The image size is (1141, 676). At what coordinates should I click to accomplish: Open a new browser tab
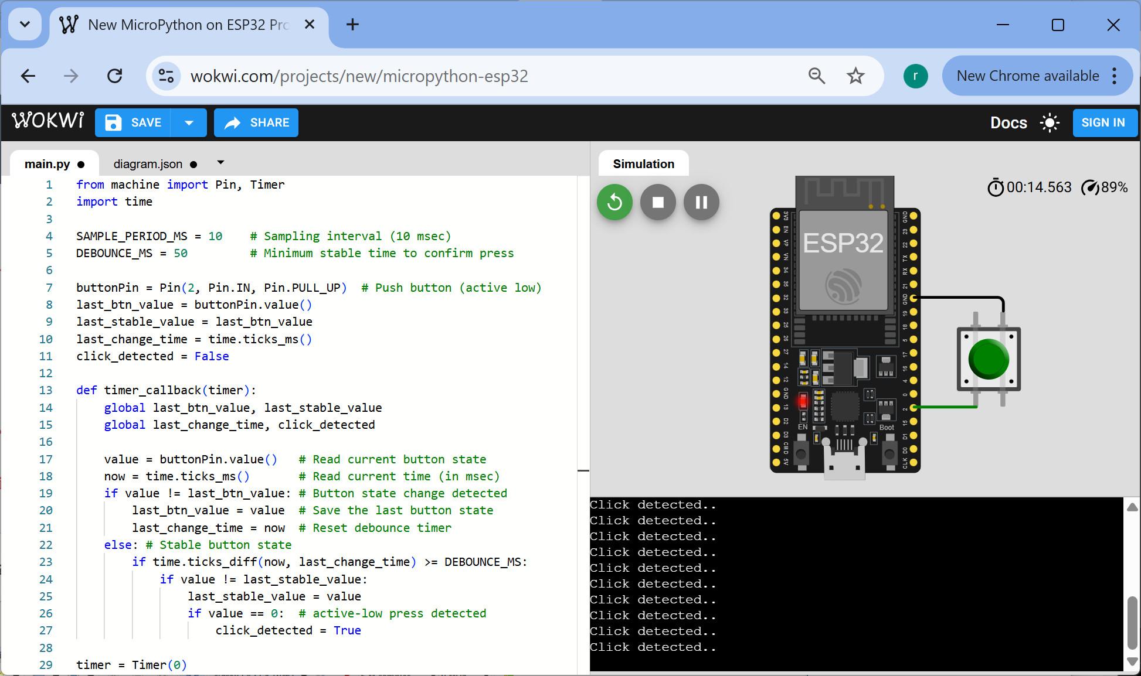pyautogui.click(x=352, y=25)
